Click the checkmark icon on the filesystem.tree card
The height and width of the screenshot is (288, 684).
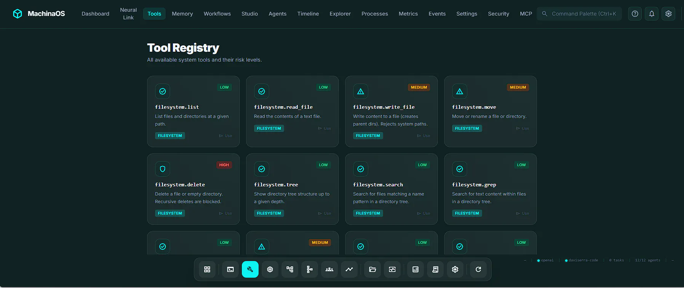click(262, 169)
